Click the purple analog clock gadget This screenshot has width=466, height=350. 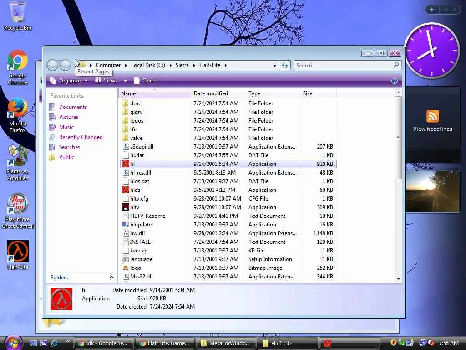pos(432,51)
